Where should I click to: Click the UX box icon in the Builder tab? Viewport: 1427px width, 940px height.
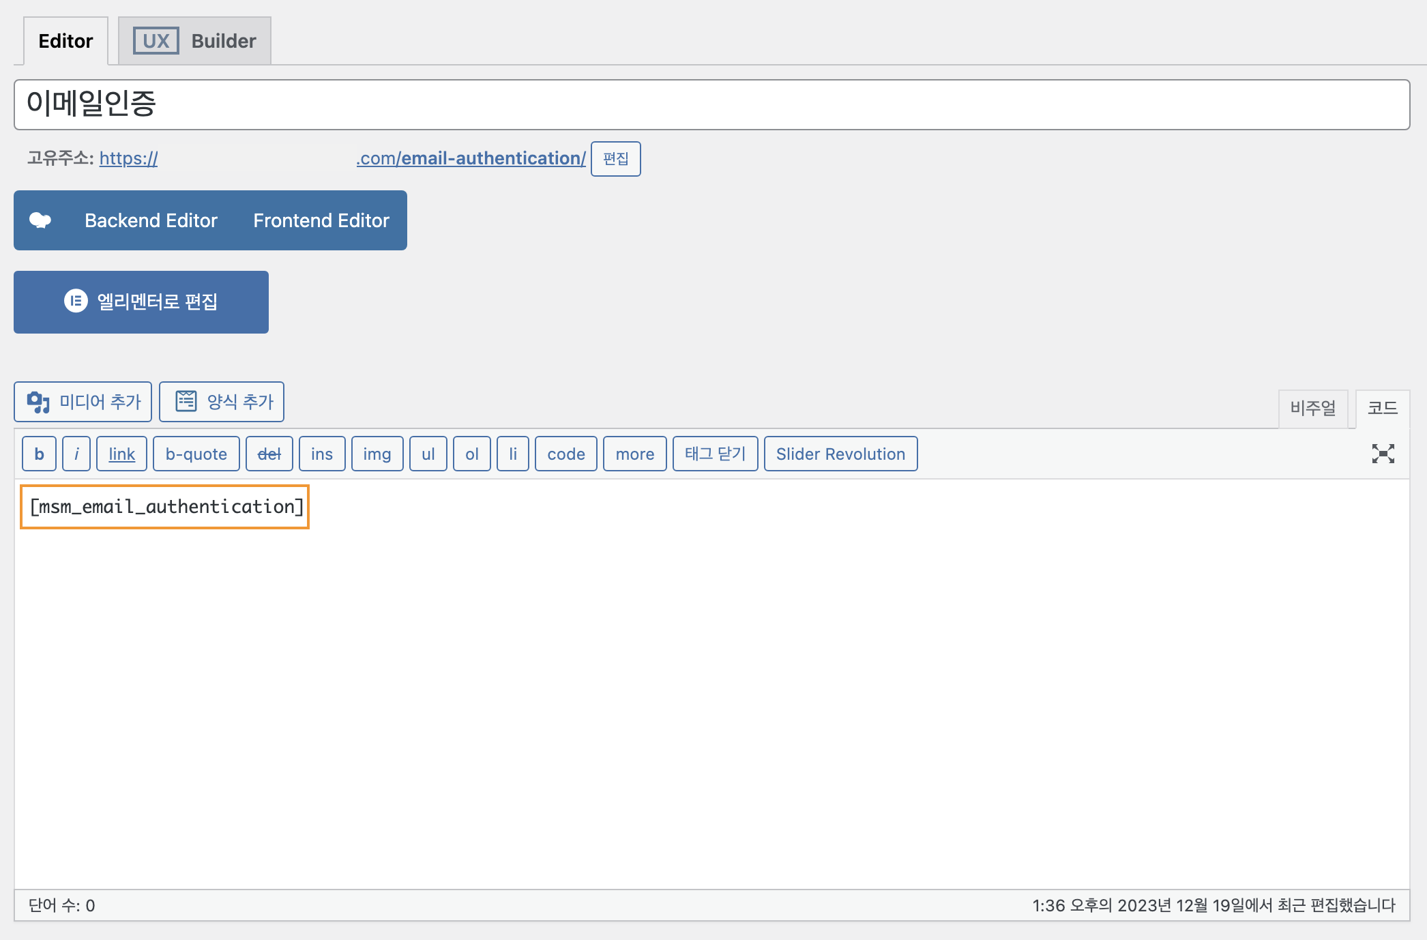[x=156, y=41]
